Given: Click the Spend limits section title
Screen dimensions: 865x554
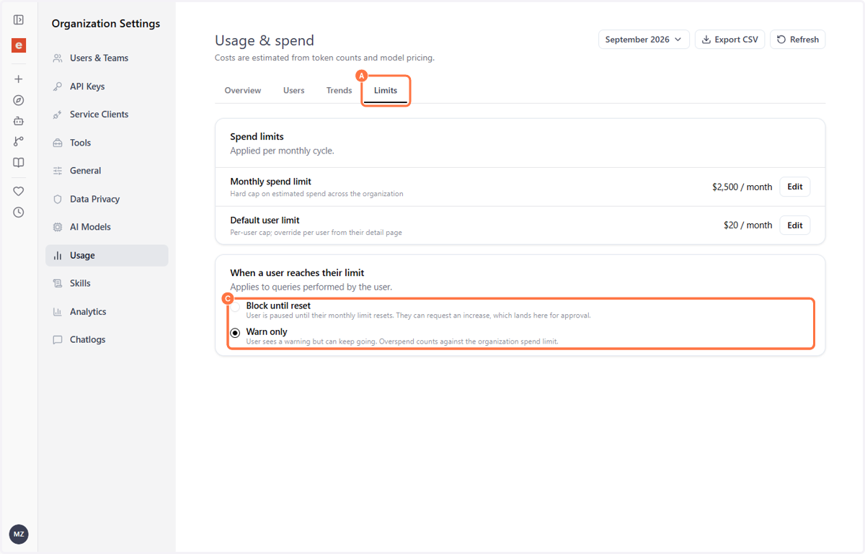Looking at the screenshot, I should [x=257, y=137].
